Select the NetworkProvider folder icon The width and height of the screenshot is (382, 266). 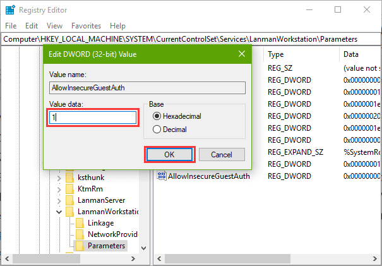pyautogui.click(x=80, y=234)
